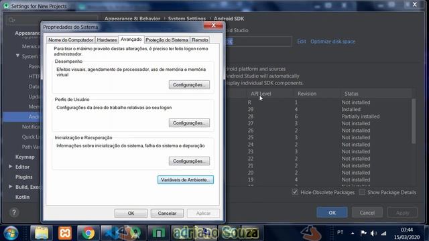Click the SDK platforms list scrollbar
Screen dimensions: 429x241
coord(414,120)
